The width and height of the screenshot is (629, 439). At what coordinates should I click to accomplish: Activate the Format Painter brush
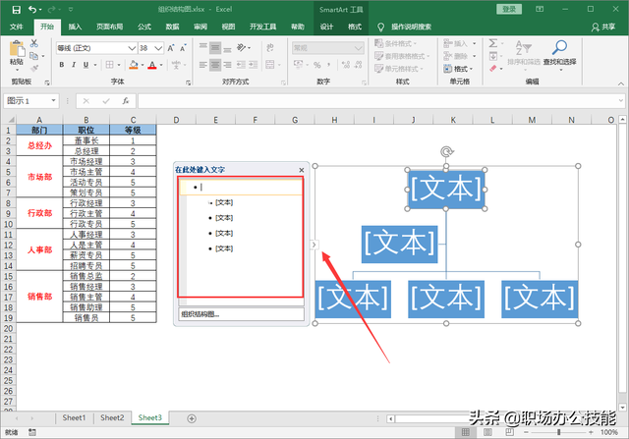[34, 68]
